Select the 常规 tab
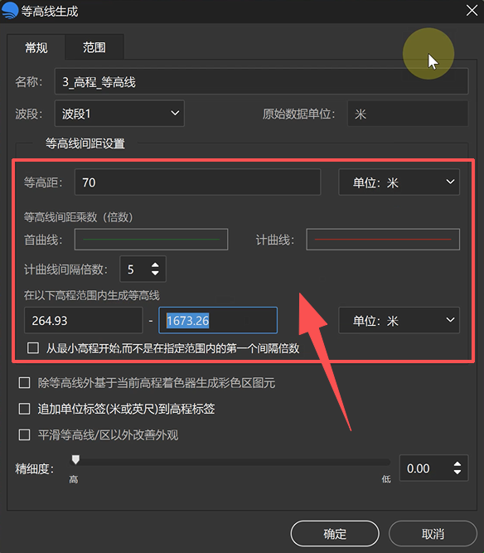Viewport: 484px width, 553px height. pyautogui.click(x=36, y=47)
